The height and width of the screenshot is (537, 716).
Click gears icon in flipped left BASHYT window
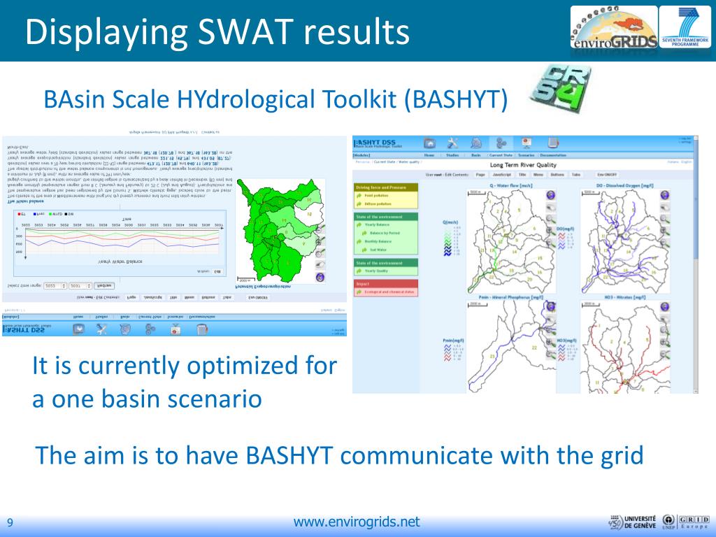tap(150, 329)
